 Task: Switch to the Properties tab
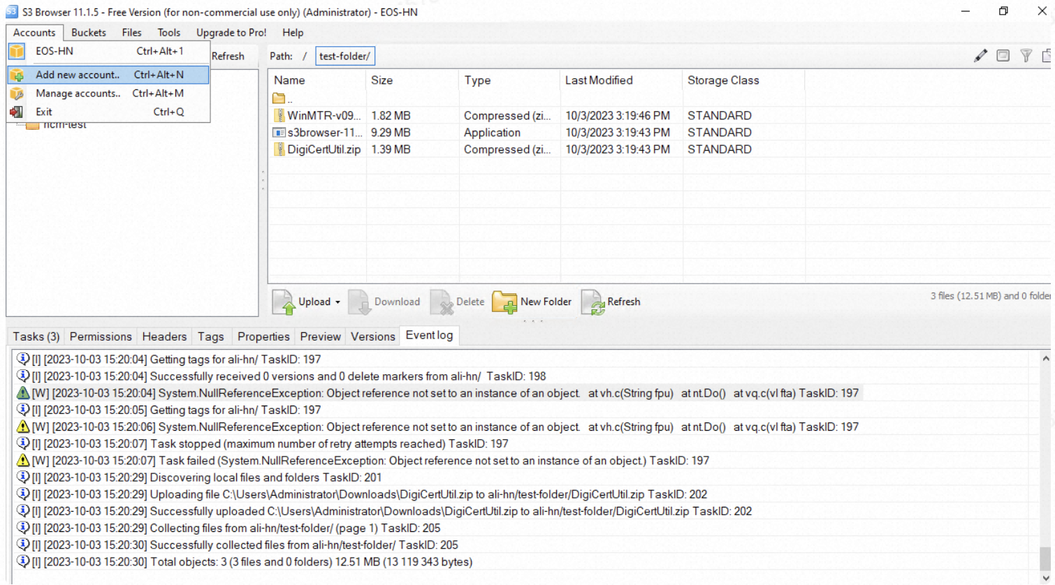[x=263, y=336]
